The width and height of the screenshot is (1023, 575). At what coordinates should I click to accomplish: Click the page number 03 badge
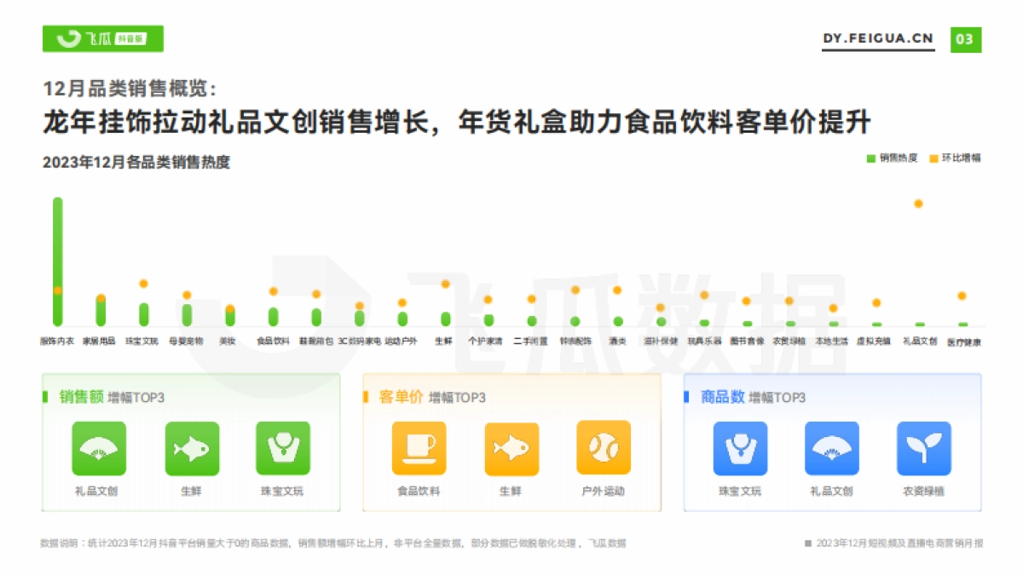click(966, 38)
